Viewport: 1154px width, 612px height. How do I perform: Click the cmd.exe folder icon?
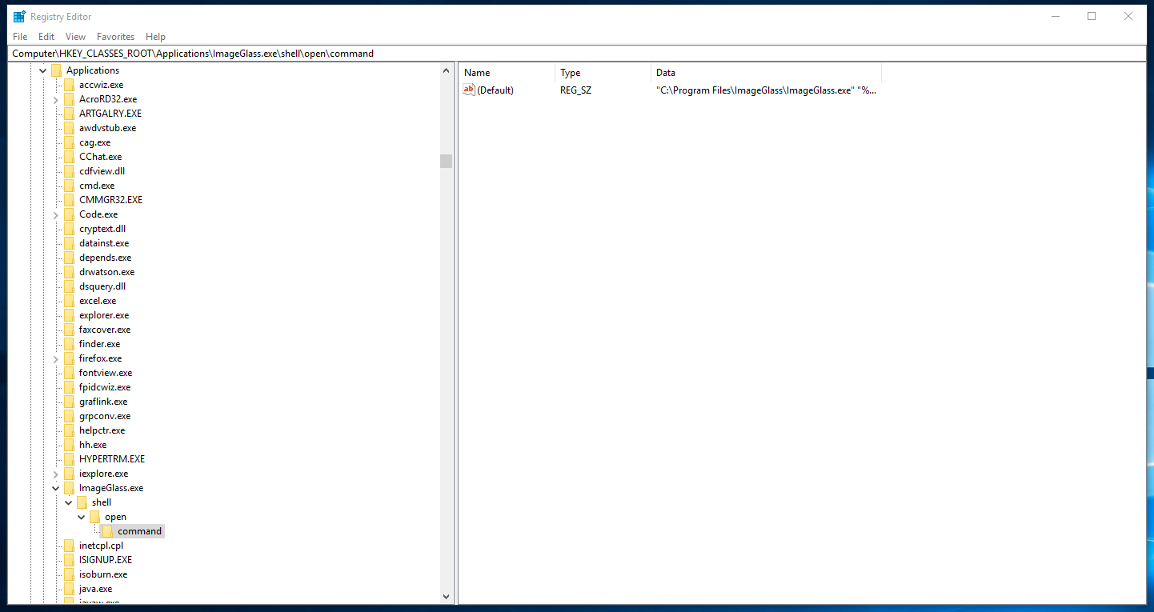(x=70, y=185)
